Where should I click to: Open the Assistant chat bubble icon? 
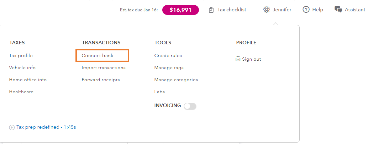pyautogui.click(x=338, y=10)
